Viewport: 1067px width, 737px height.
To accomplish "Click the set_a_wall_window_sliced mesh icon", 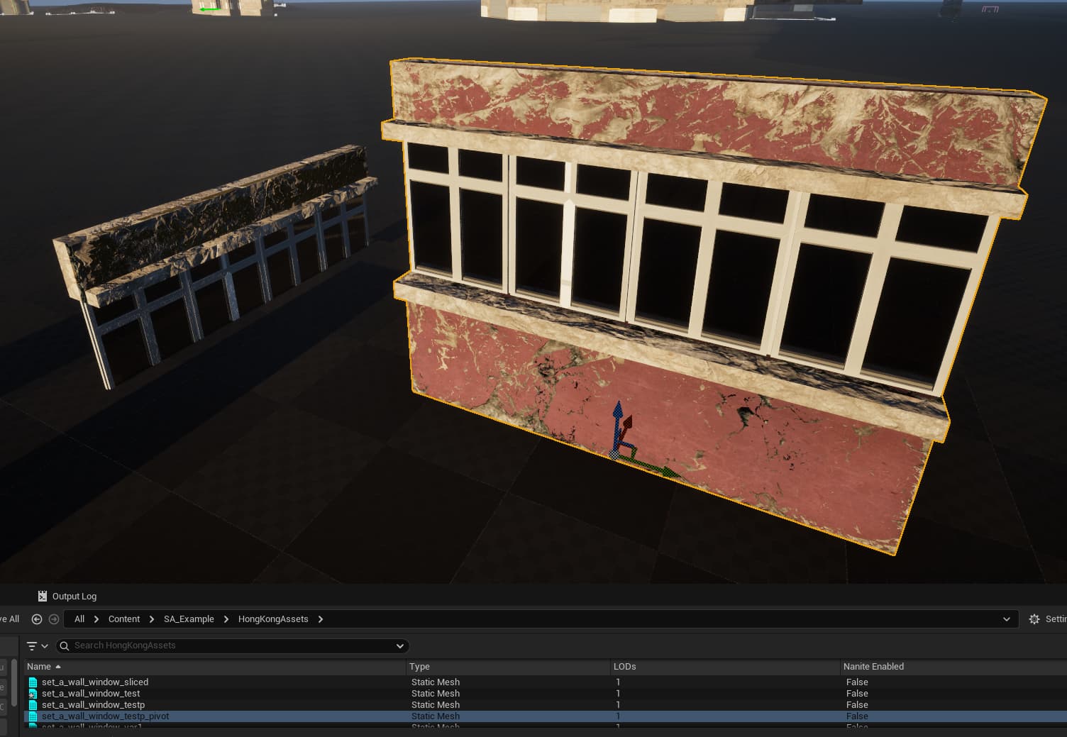I will pyautogui.click(x=33, y=682).
